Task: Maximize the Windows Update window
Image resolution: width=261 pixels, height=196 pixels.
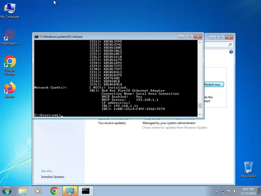Action: (x=221, y=38)
